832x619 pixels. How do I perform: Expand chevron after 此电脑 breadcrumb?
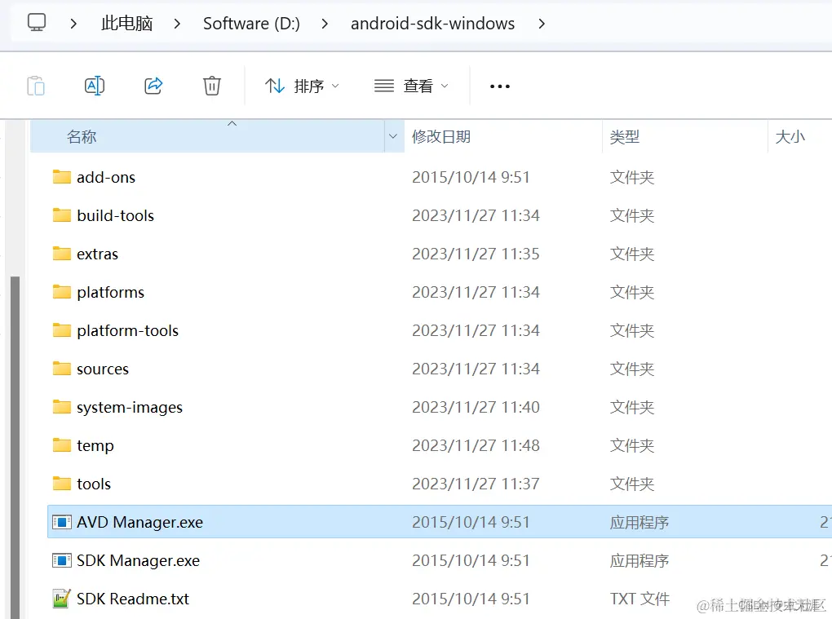point(177,24)
